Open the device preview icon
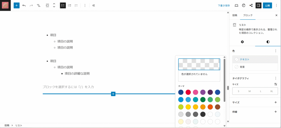Image resolution: width=281 pixels, height=128 pixels. point(236,5)
